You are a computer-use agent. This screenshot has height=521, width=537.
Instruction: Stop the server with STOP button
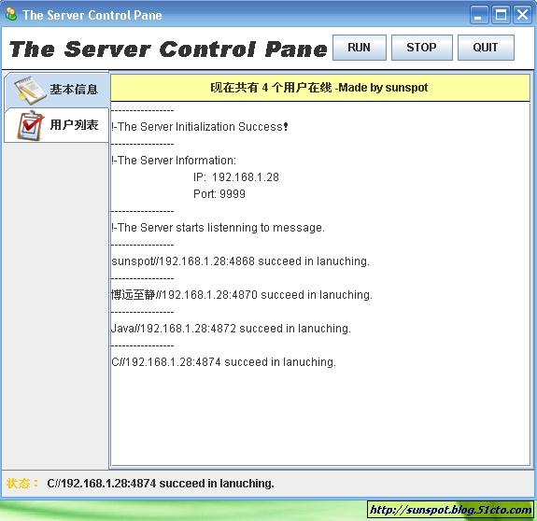421,48
